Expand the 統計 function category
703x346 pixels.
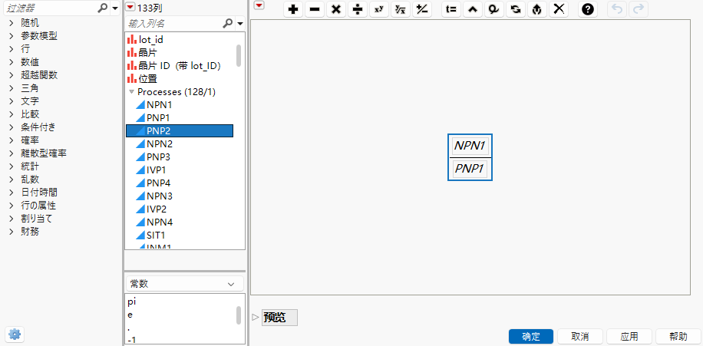(x=12, y=166)
